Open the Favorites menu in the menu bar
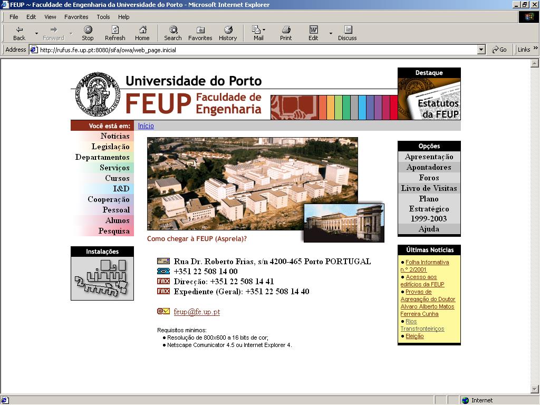 pos(76,17)
